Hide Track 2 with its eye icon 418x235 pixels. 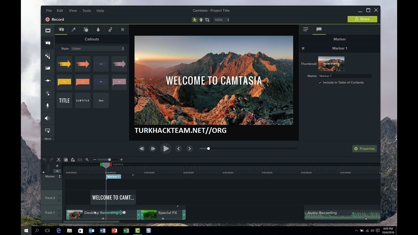[59, 196]
